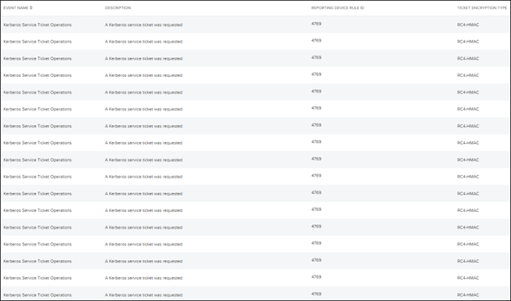Click the third row's Kerberos description text
This screenshot has height=301, width=511.
[144, 59]
